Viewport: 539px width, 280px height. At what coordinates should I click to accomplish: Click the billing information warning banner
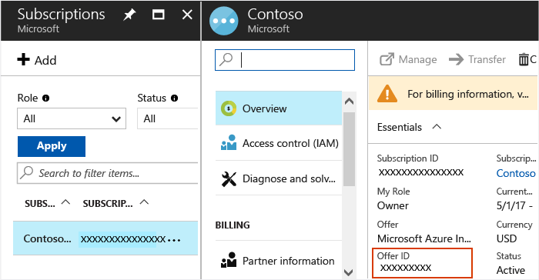(453, 93)
